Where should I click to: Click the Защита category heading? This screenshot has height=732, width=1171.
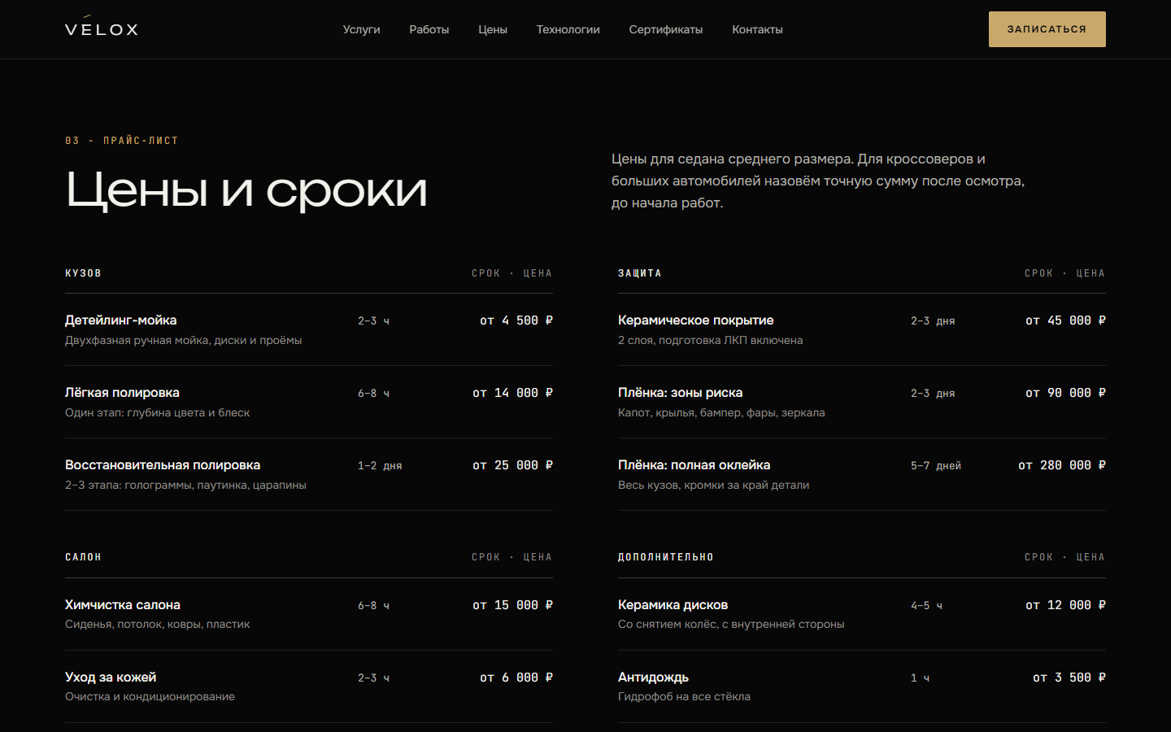point(640,273)
